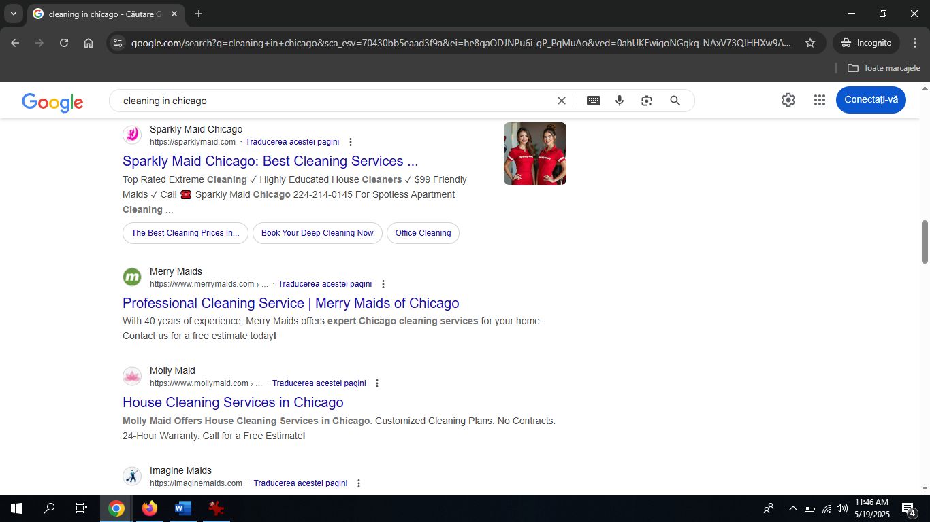Clear the search query with the X icon

pos(561,100)
